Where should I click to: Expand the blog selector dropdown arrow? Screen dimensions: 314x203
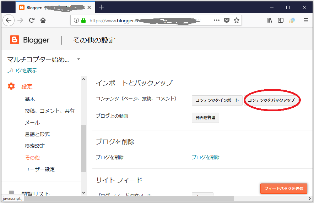tap(78, 59)
